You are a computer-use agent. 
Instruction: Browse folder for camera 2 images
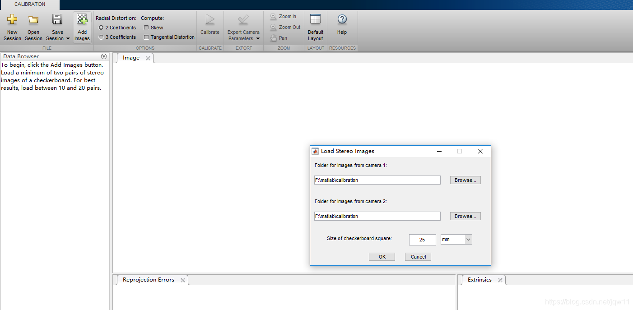465,216
